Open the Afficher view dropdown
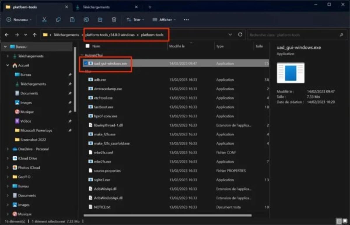 pos(164,20)
